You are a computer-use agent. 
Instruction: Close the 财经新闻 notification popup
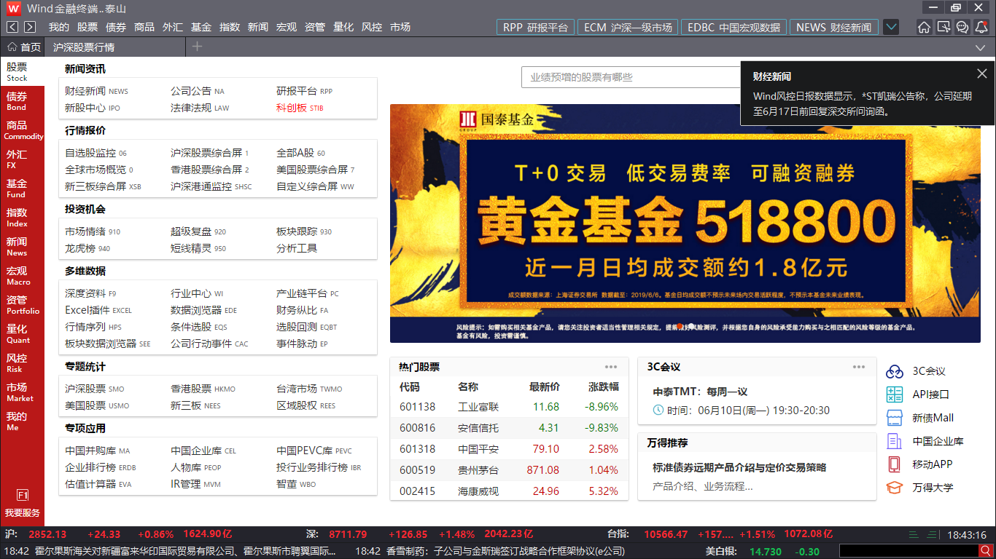click(x=982, y=74)
